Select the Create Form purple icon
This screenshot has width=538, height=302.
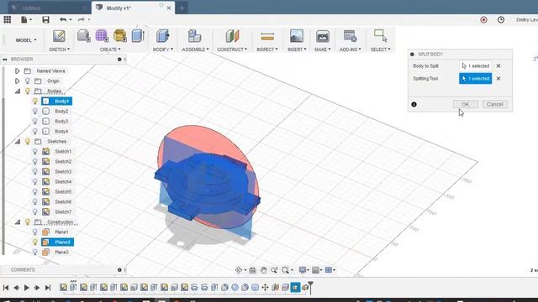click(102, 36)
